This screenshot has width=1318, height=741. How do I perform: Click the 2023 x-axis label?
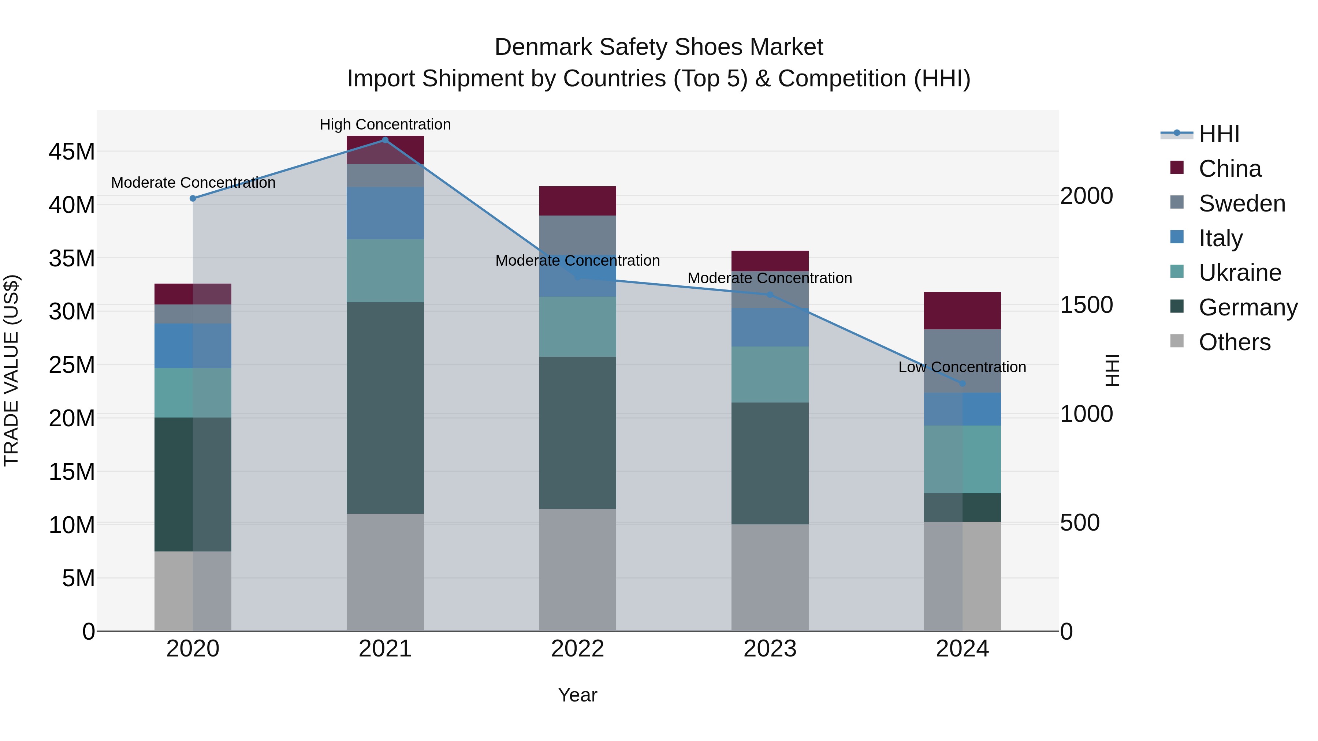click(x=770, y=649)
